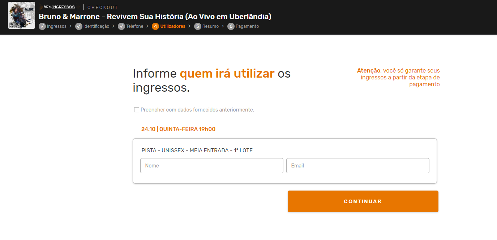Open the Bruno & Marrone event thumbnail
Image resolution: width=497 pixels, height=240 pixels.
click(21, 16)
